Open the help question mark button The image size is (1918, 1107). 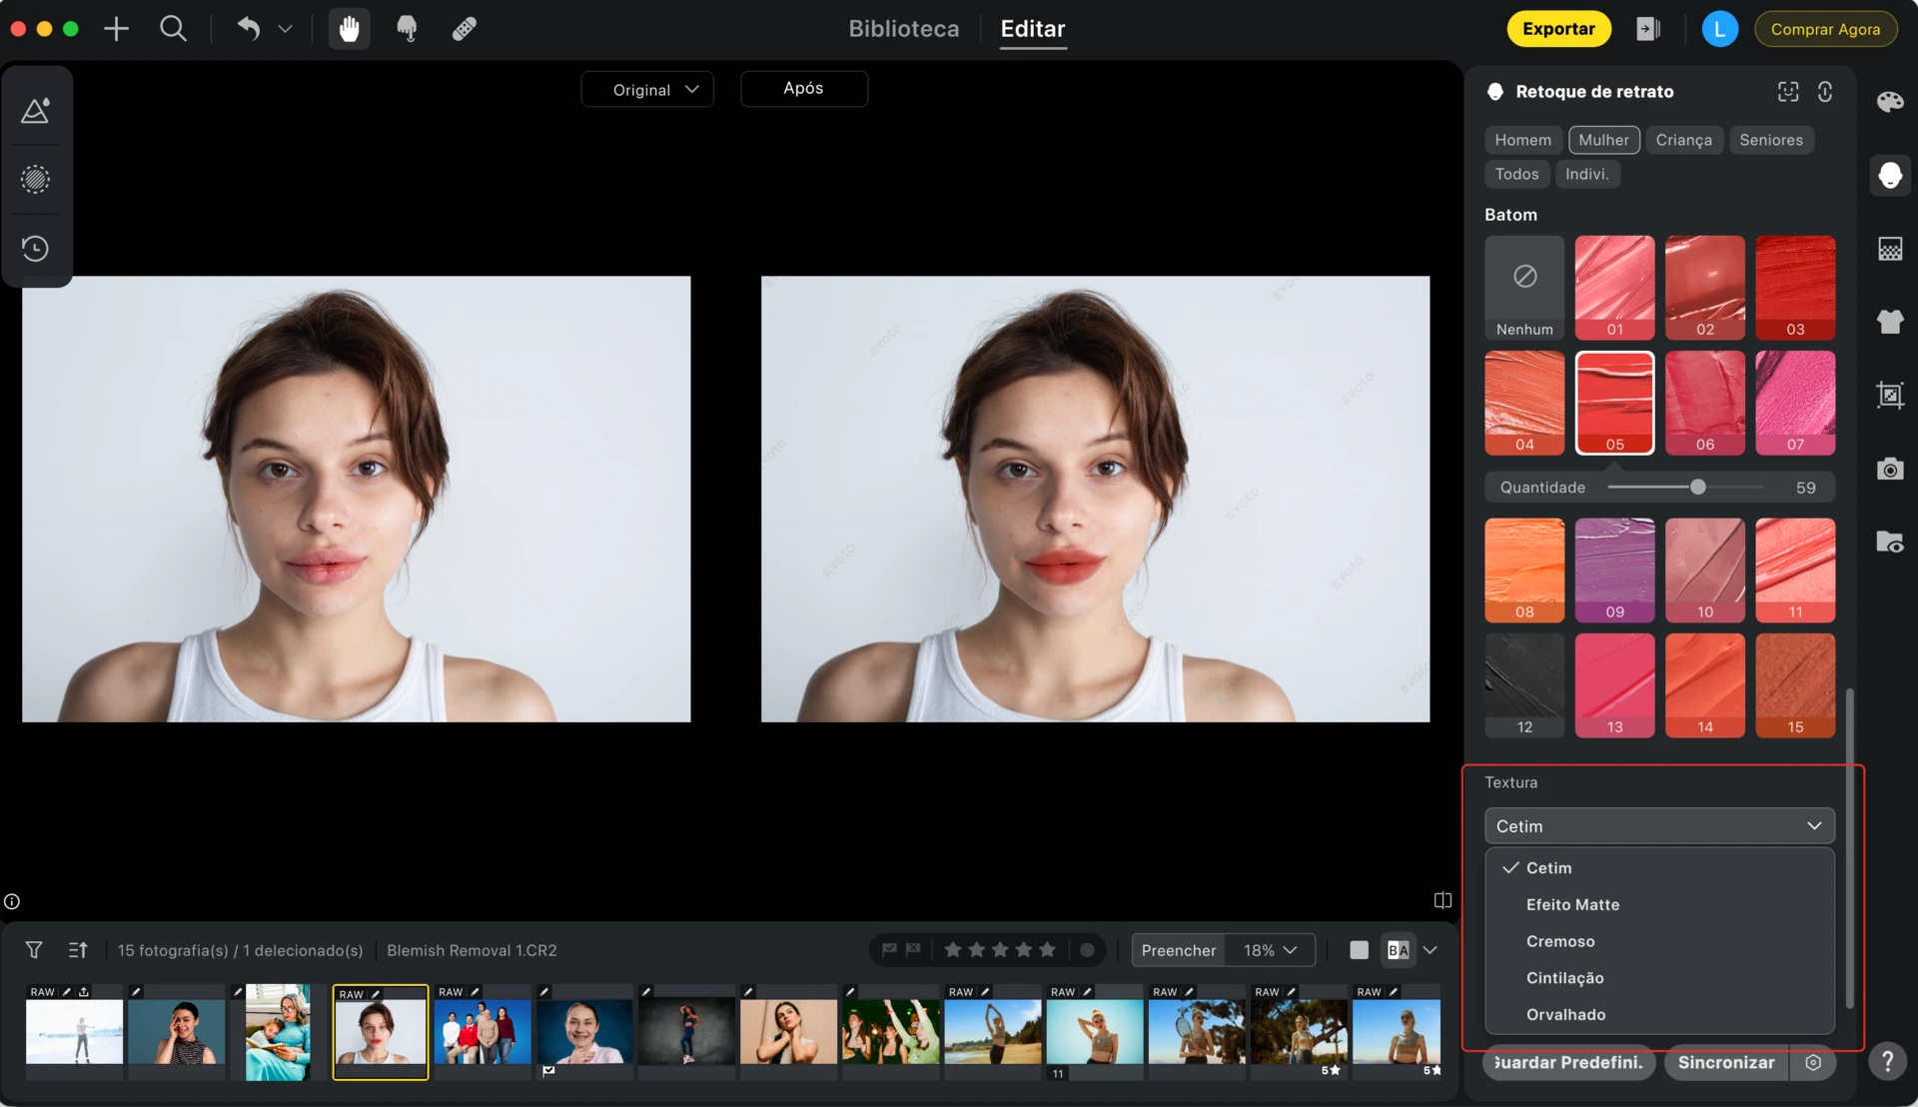(x=1887, y=1062)
